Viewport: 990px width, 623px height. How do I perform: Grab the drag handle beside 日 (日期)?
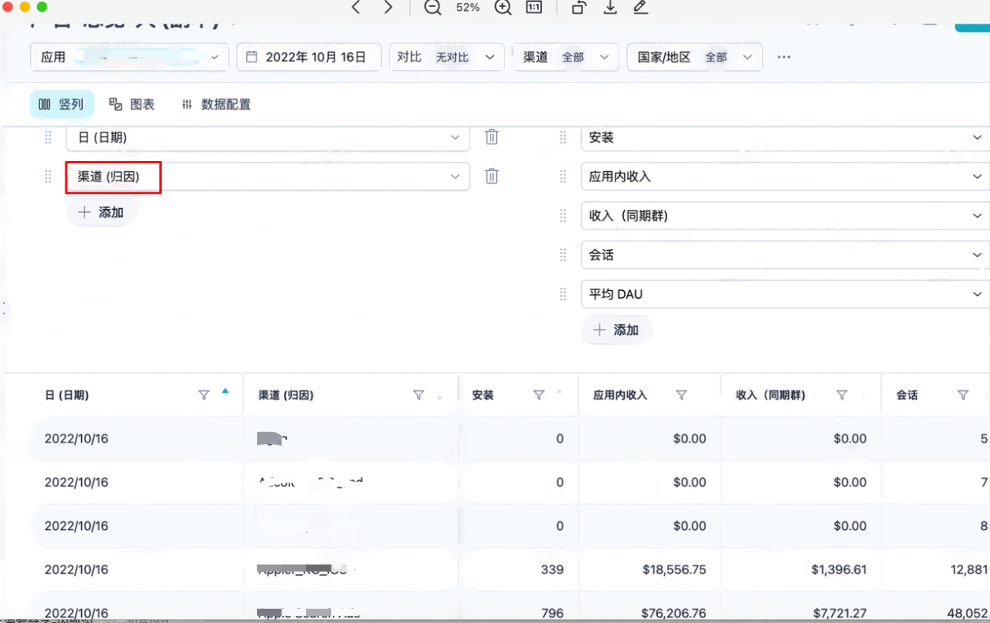[x=48, y=137]
